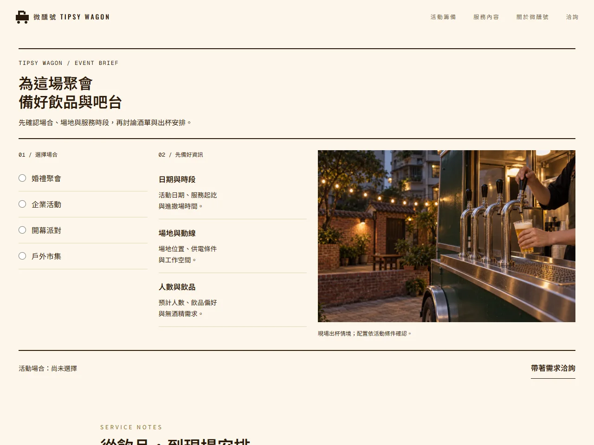Click the SERVICE NOTES label
Screen dimensions: 594x445
click(x=131, y=427)
